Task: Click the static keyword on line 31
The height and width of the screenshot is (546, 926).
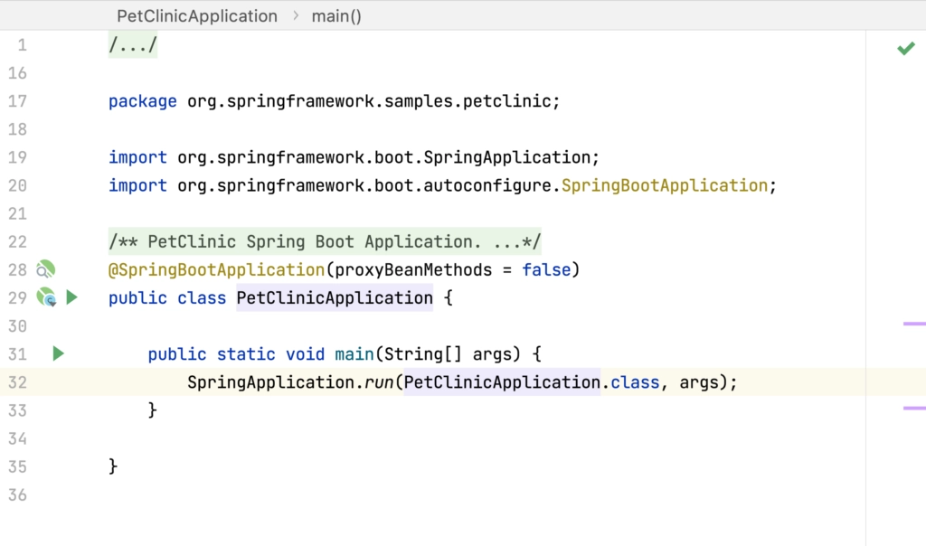Action: pyautogui.click(x=246, y=354)
